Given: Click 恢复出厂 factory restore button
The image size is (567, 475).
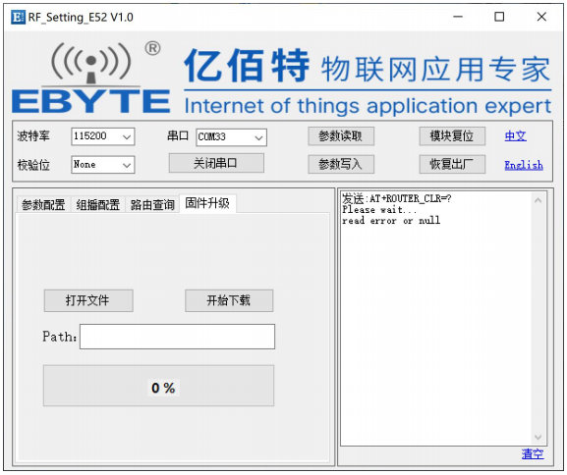Looking at the screenshot, I should [x=452, y=164].
